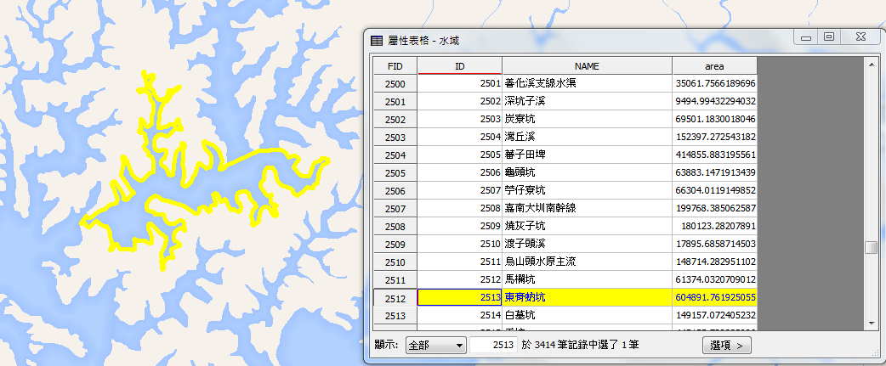
Task: Click the record number field showing 2513
Action: 493,345
